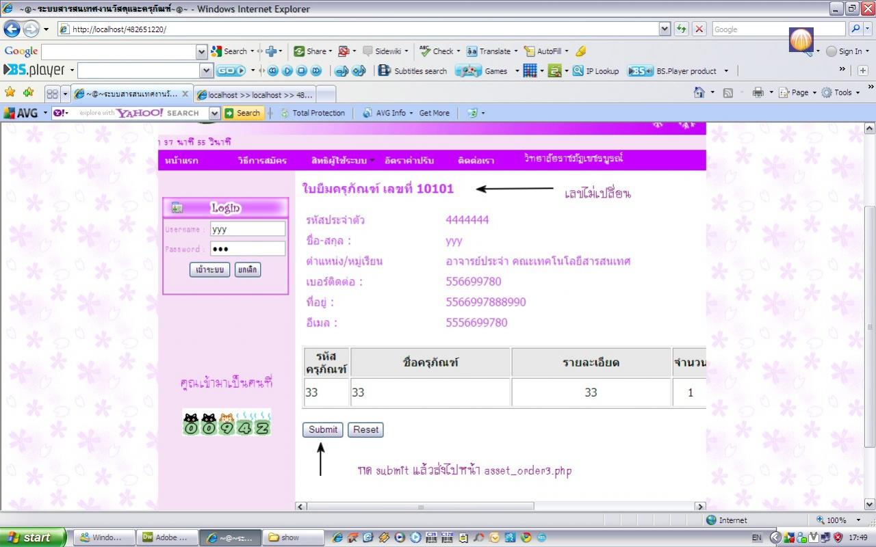Open the Quick Tabs grid icon
Screen dimensions: 876x547
(52, 93)
